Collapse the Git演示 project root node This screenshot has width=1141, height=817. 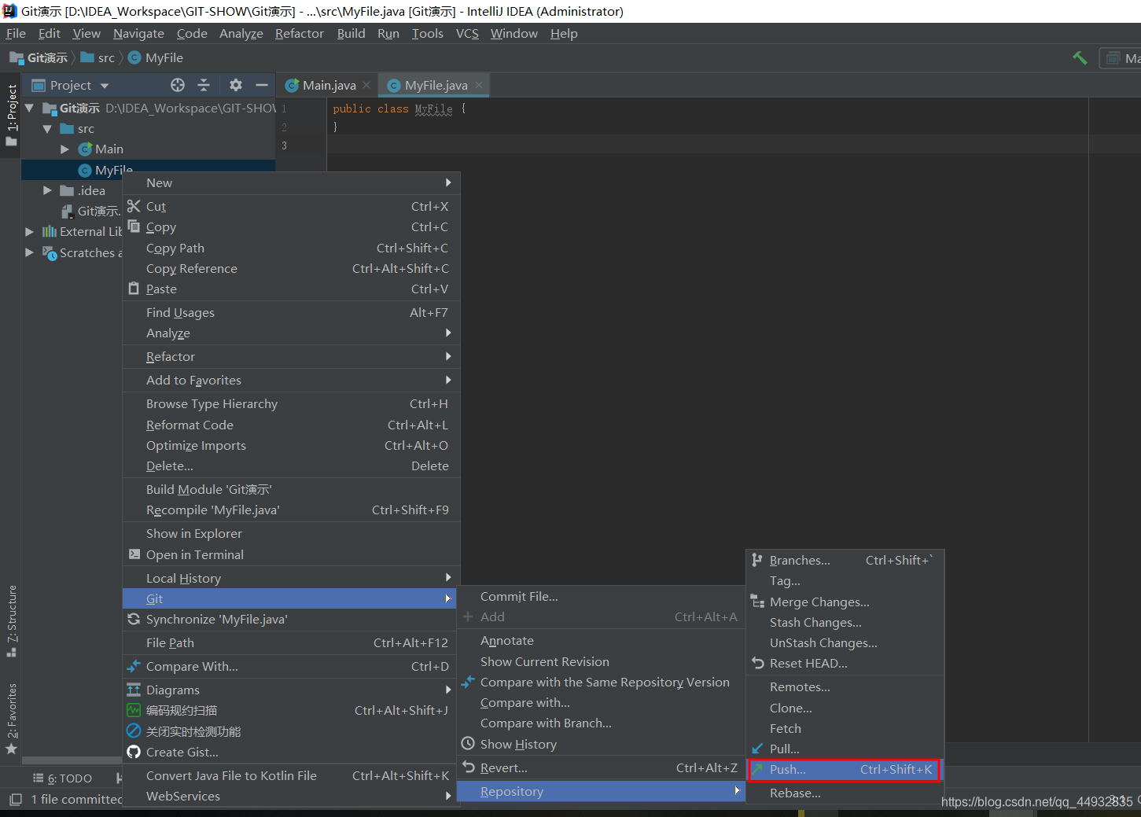[x=30, y=108]
